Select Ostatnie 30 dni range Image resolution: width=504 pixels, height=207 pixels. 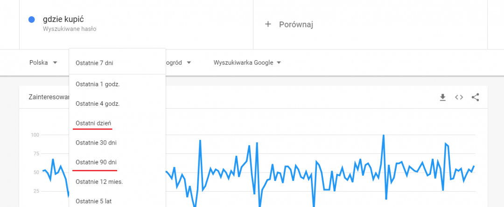[96, 143]
